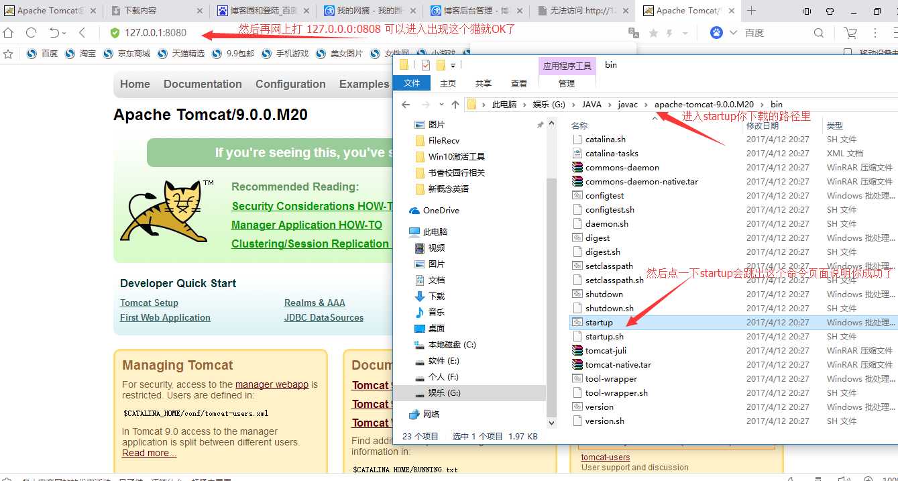Open the 查看 tab in Explorer ribbon
898x481 pixels.
pos(519,83)
